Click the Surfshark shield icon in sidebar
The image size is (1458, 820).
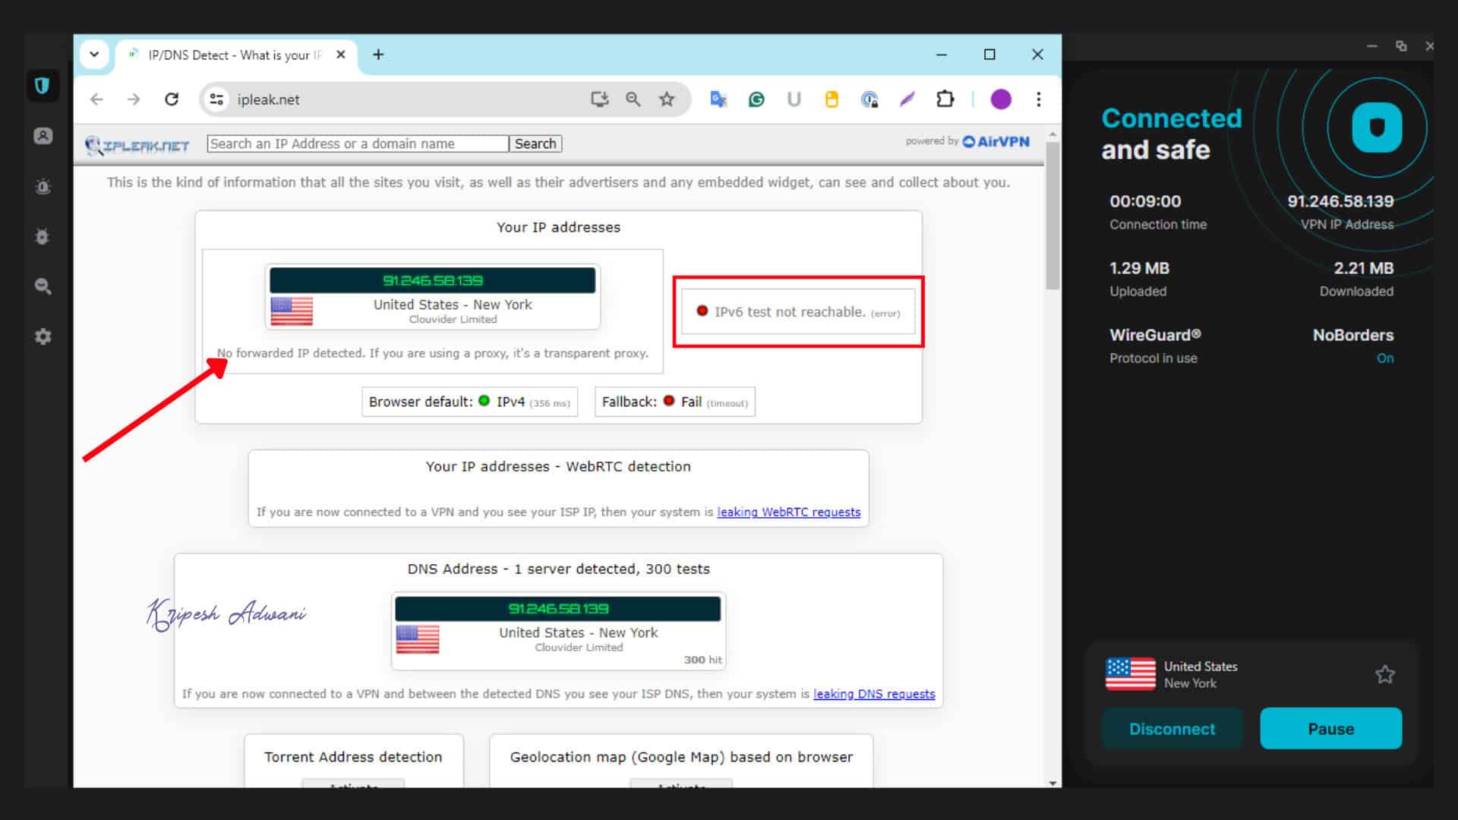tap(43, 86)
